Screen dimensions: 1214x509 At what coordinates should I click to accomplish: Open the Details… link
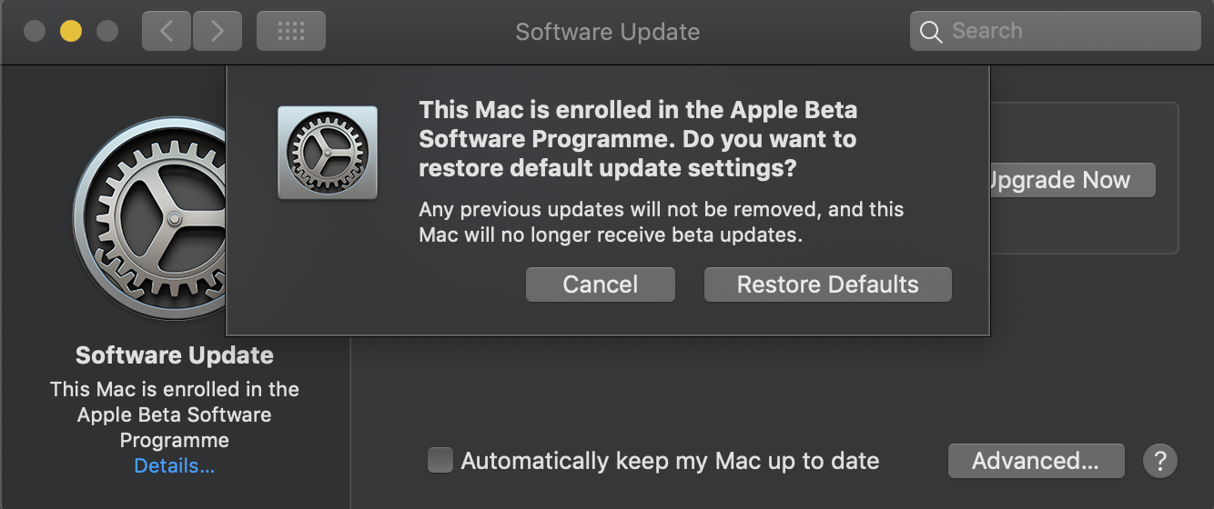coord(174,466)
